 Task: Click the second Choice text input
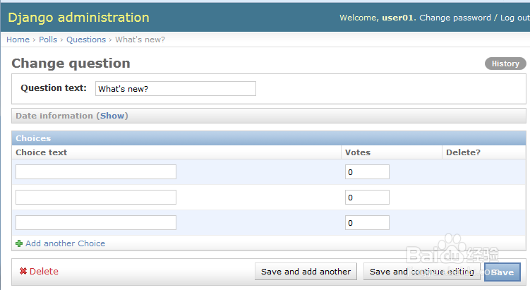pyautogui.click(x=96, y=198)
